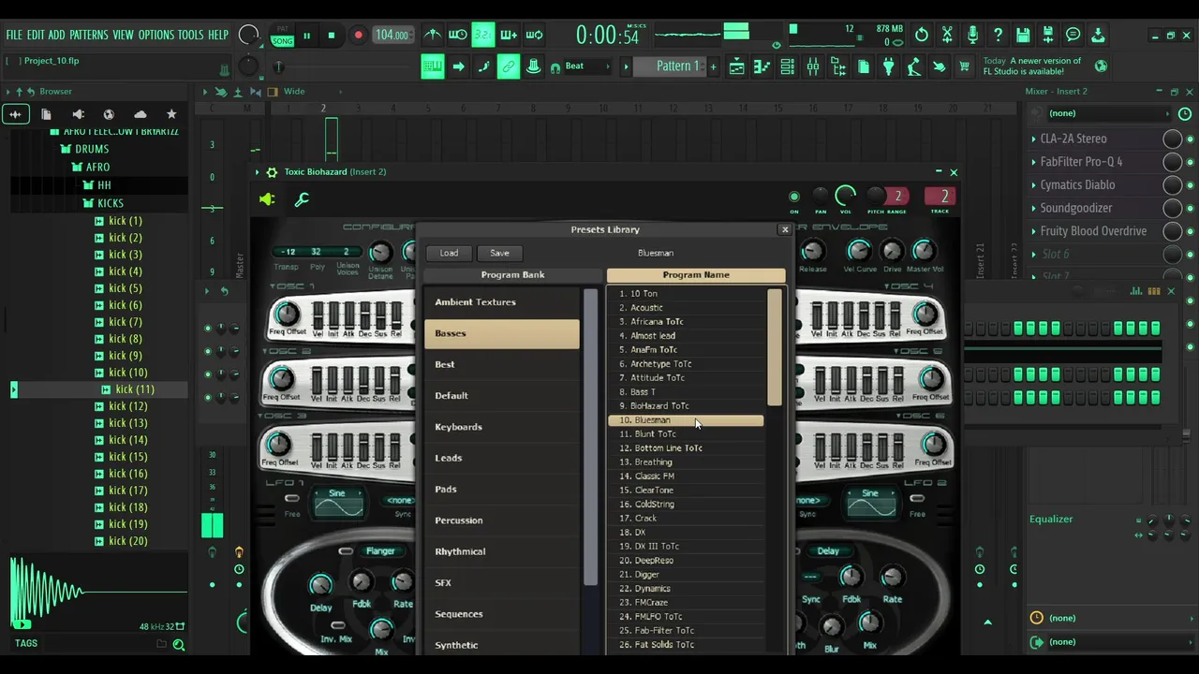Viewport: 1199px width, 674px height.
Task: Open the PATTERNS menu
Action: 89,35
